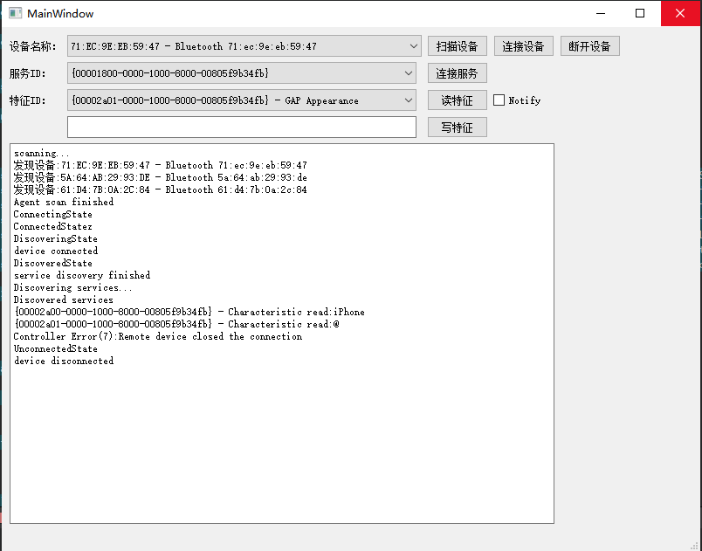Expand the 服务ID service dropdown

coord(408,73)
